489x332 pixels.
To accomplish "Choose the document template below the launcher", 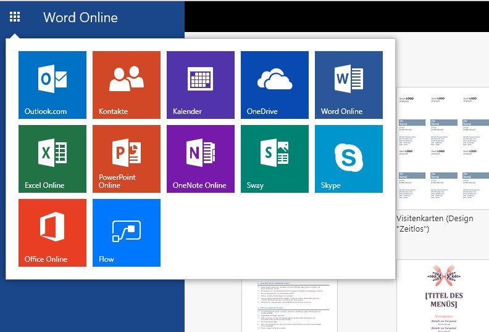I will (x=290, y=306).
